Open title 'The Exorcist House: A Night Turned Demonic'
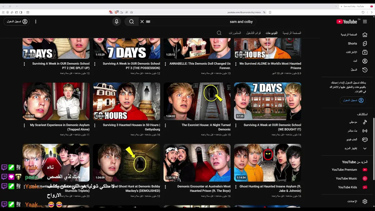Viewport: 375px width, 211px height. pos(206,127)
